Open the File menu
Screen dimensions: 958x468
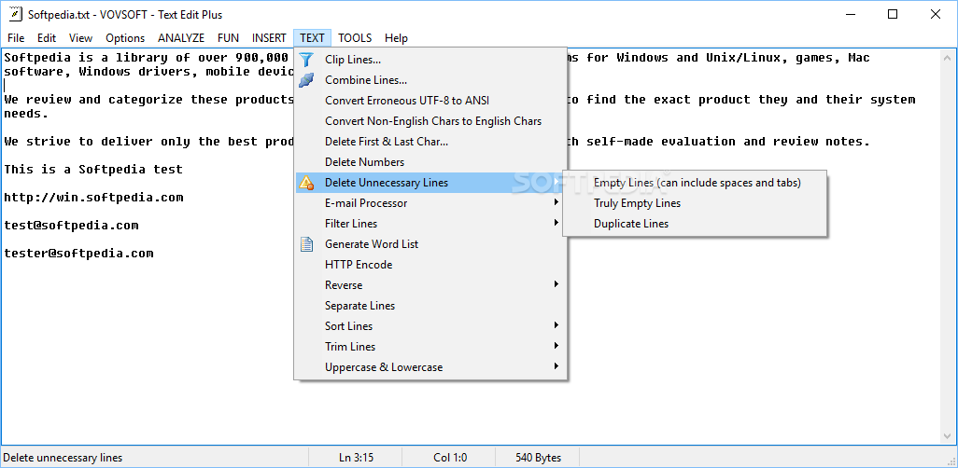pyautogui.click(x=16, y=38)
